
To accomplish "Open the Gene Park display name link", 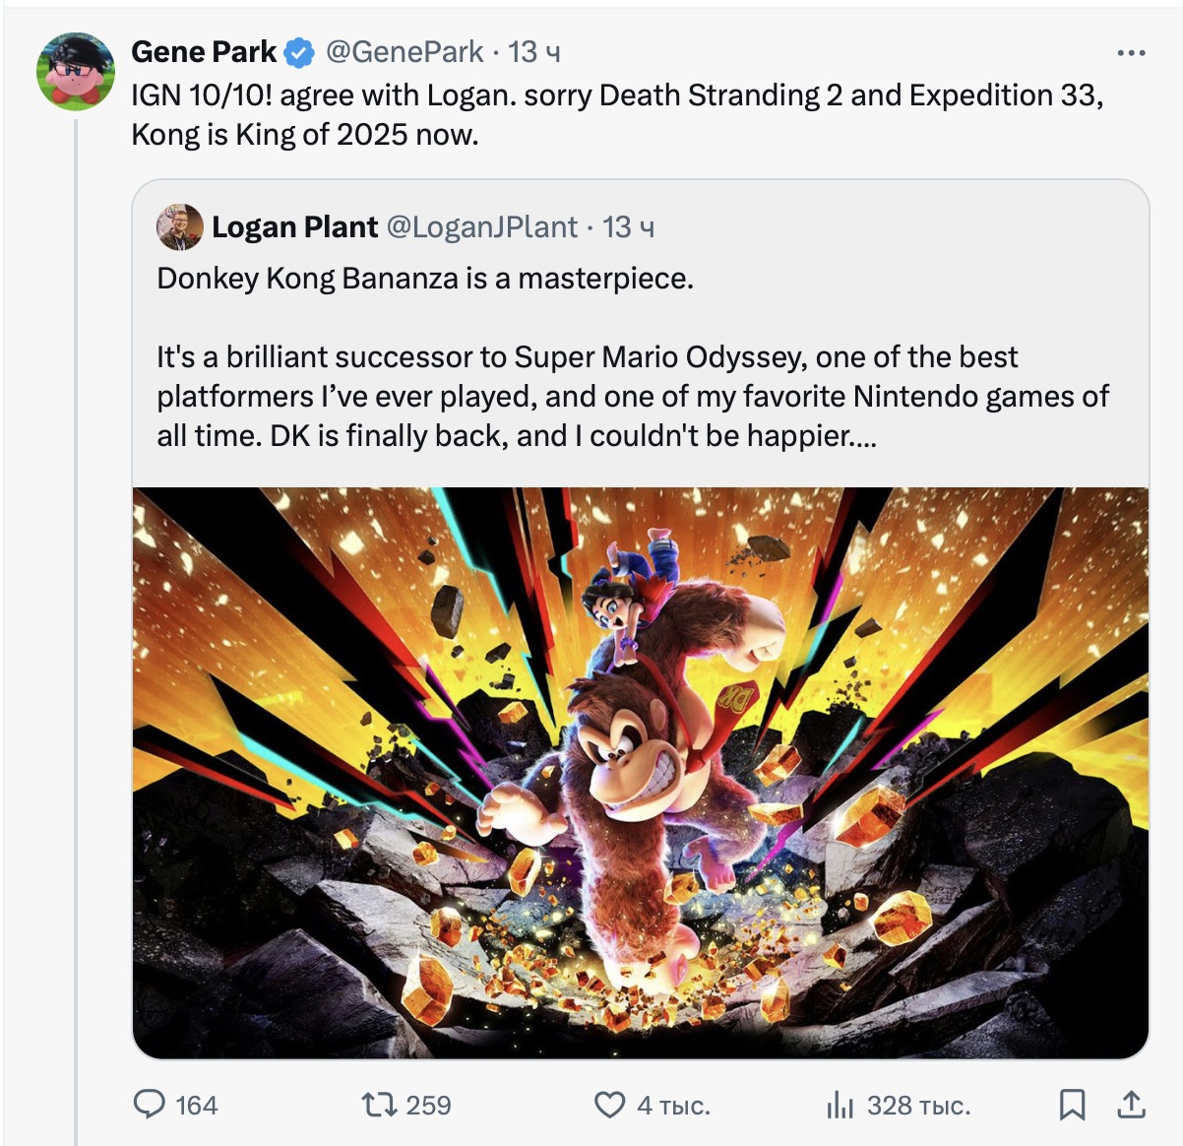I will (x=204, y=52).
